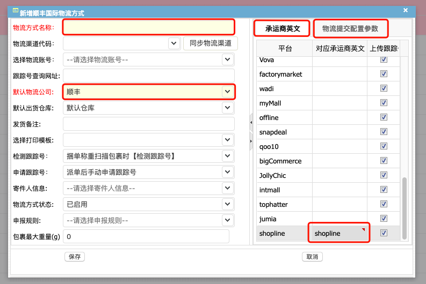Toggle the bigCommerce checkbox
The width and height of the screenshot is (426, 284).
click(384, 160)
